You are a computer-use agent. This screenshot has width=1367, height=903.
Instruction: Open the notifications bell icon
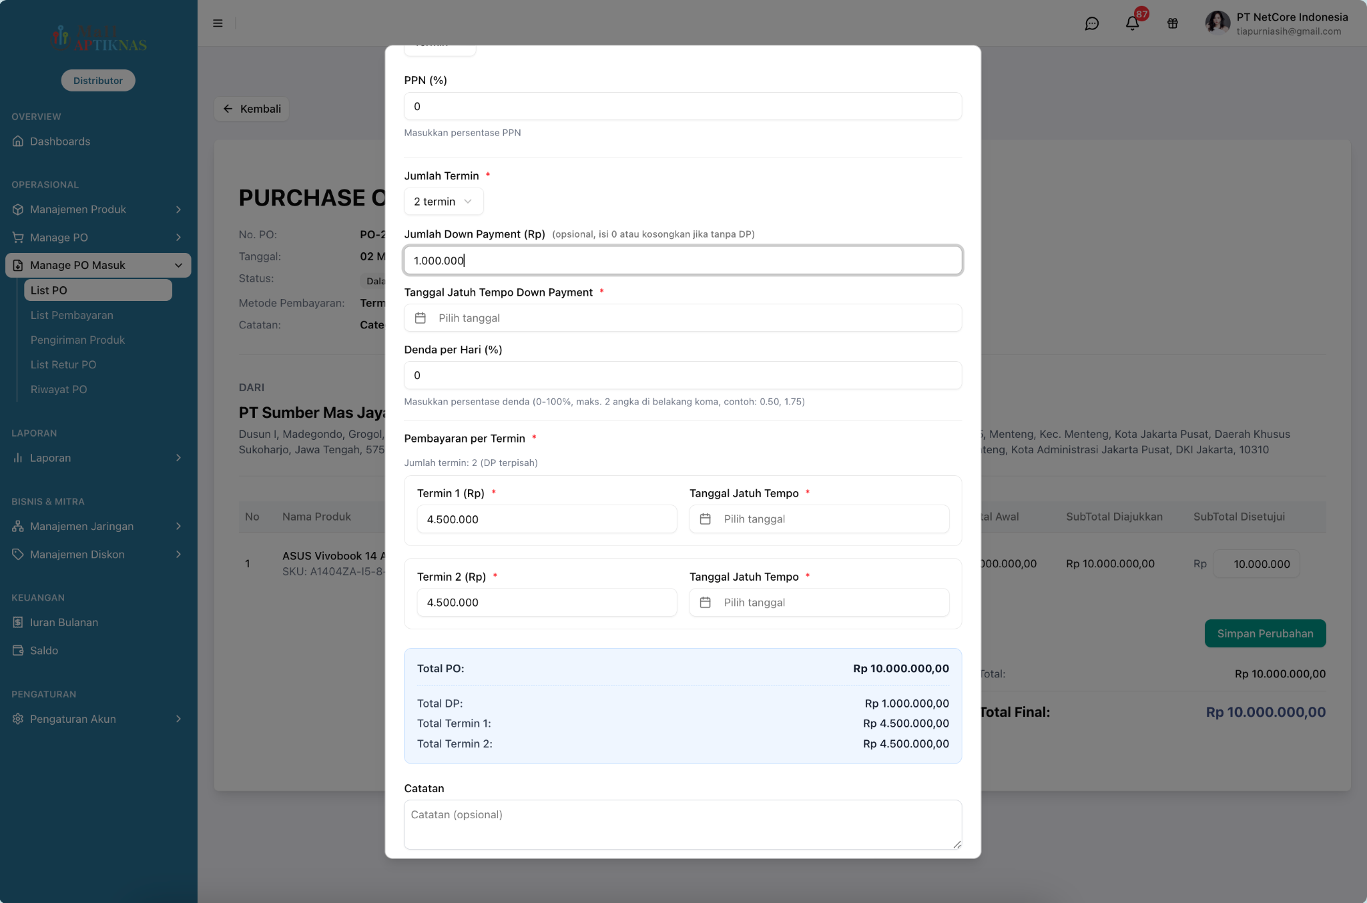point(1132,23)
